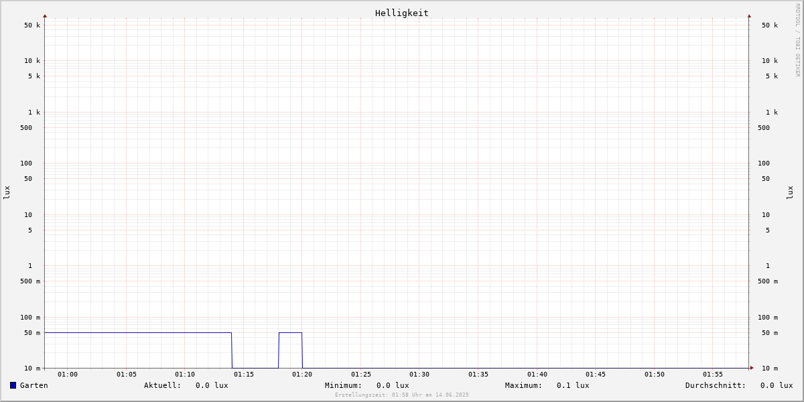Click the blue plateau line before 01:14

tap(138, 332)
